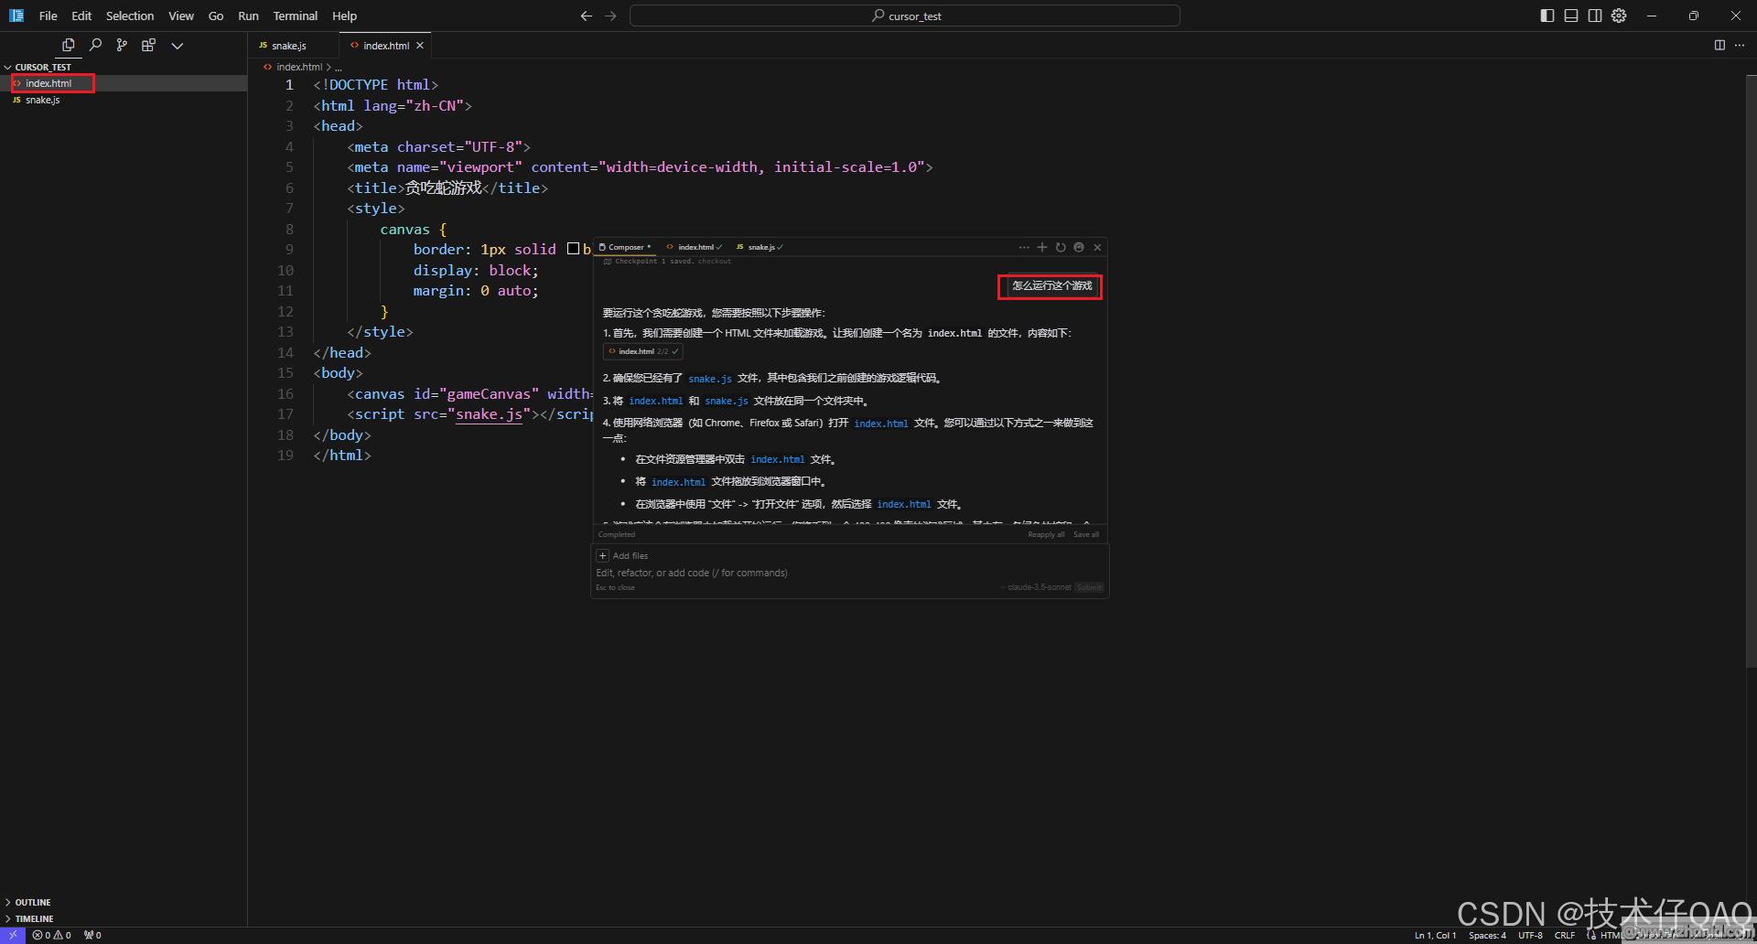This screenshot has width=1757, height=944.
Task: Toggle the primary sidebar visibility
Action: click(1547, 16)
